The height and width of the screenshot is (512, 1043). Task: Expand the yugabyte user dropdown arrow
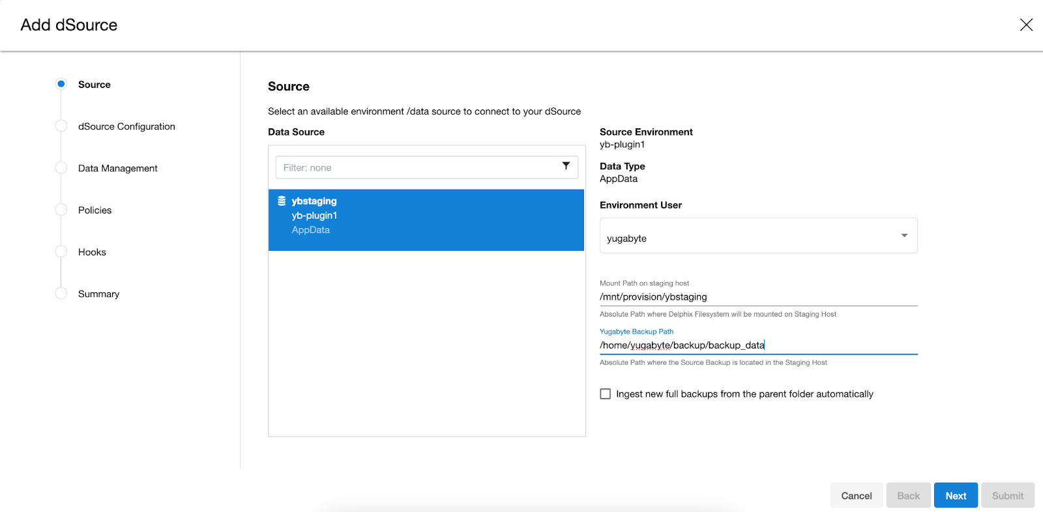904,236
